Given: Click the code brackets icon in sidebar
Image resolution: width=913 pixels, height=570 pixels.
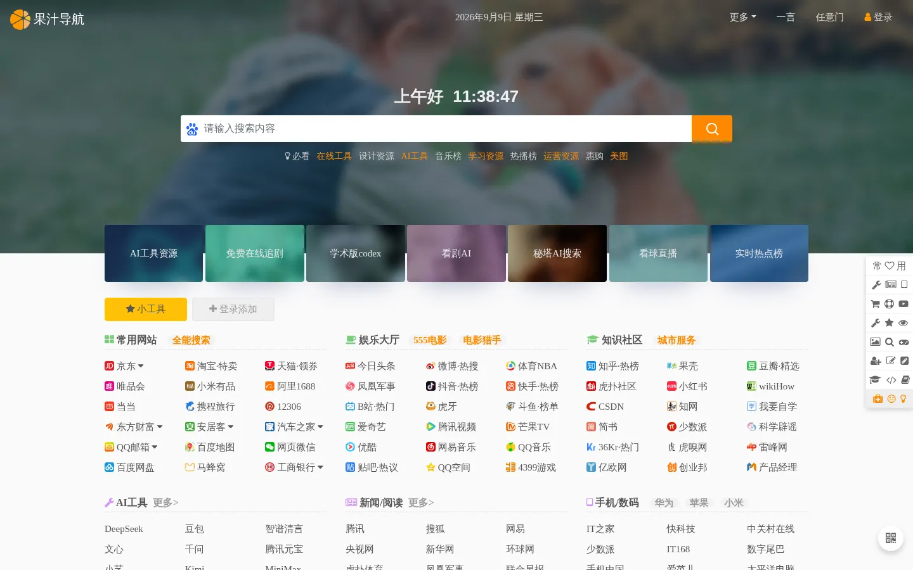Looking at the screenshot, I should click(891, 380).
